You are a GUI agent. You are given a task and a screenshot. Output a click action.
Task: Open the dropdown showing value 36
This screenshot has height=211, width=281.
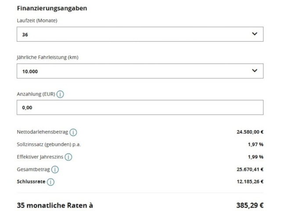(140, 34)
